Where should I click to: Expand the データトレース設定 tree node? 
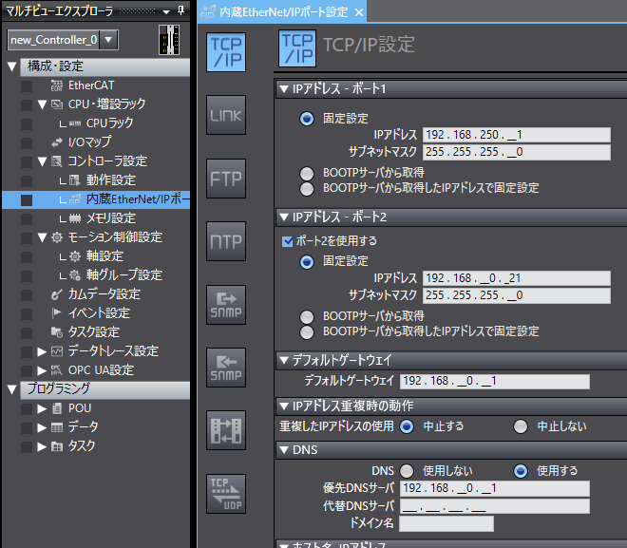[x=42, y=351]
